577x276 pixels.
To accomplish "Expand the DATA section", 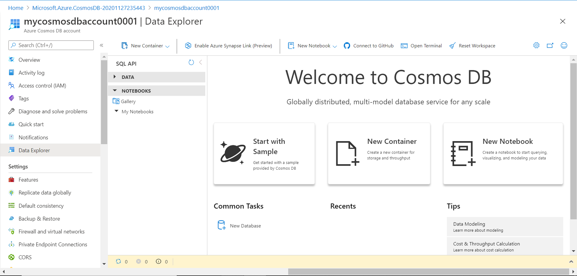I will pos(115,77).
